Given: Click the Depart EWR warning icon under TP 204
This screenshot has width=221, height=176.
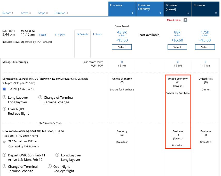Looking at the screenshot, I should 5,155.
